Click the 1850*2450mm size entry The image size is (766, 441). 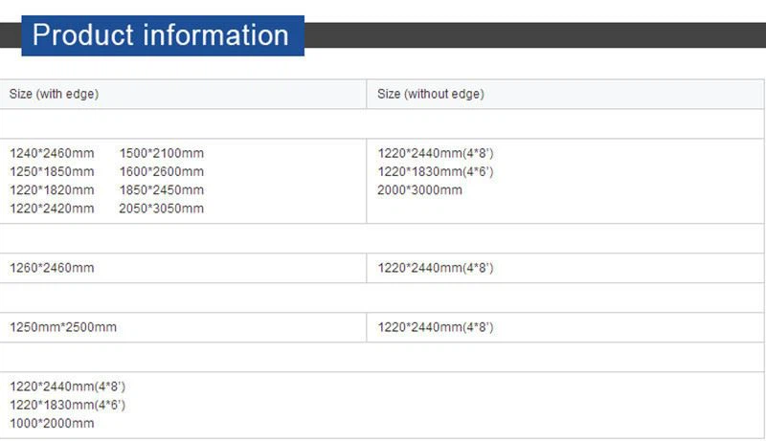click(161, 189)
